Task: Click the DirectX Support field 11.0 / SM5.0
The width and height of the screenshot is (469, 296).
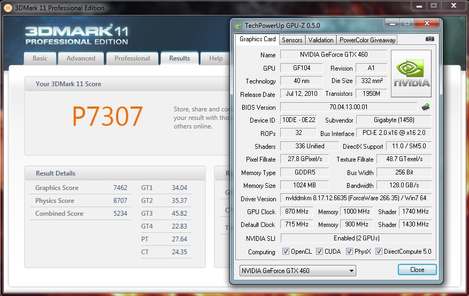Action: [409, 146]
